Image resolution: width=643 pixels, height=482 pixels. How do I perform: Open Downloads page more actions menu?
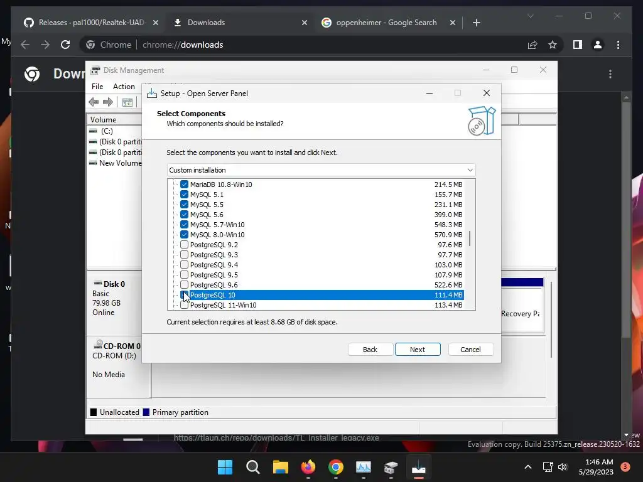[x=610, y=74]
